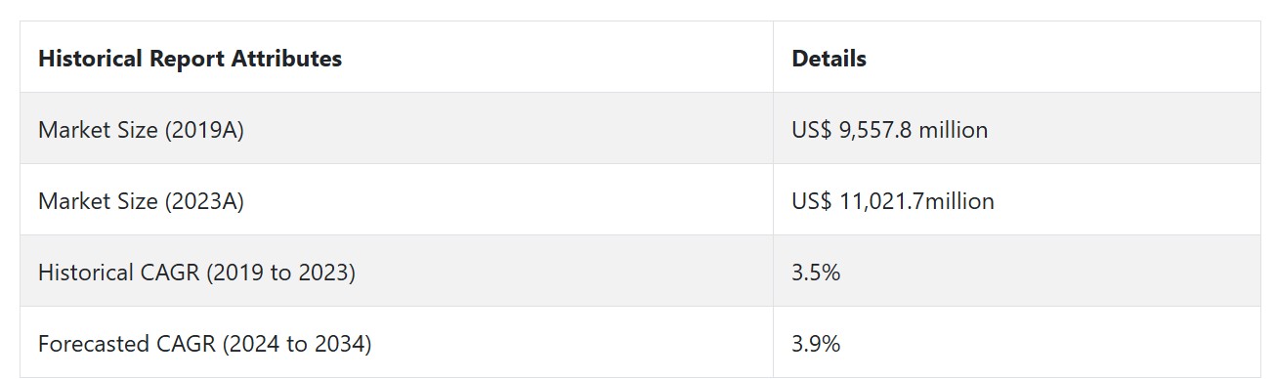Select the Market Size (2023A) cell

point(397,200)
